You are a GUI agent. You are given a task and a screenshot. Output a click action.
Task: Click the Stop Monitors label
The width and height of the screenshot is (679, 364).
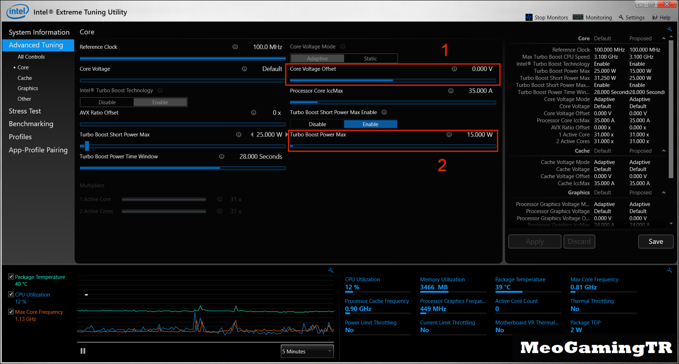point(551,17)
